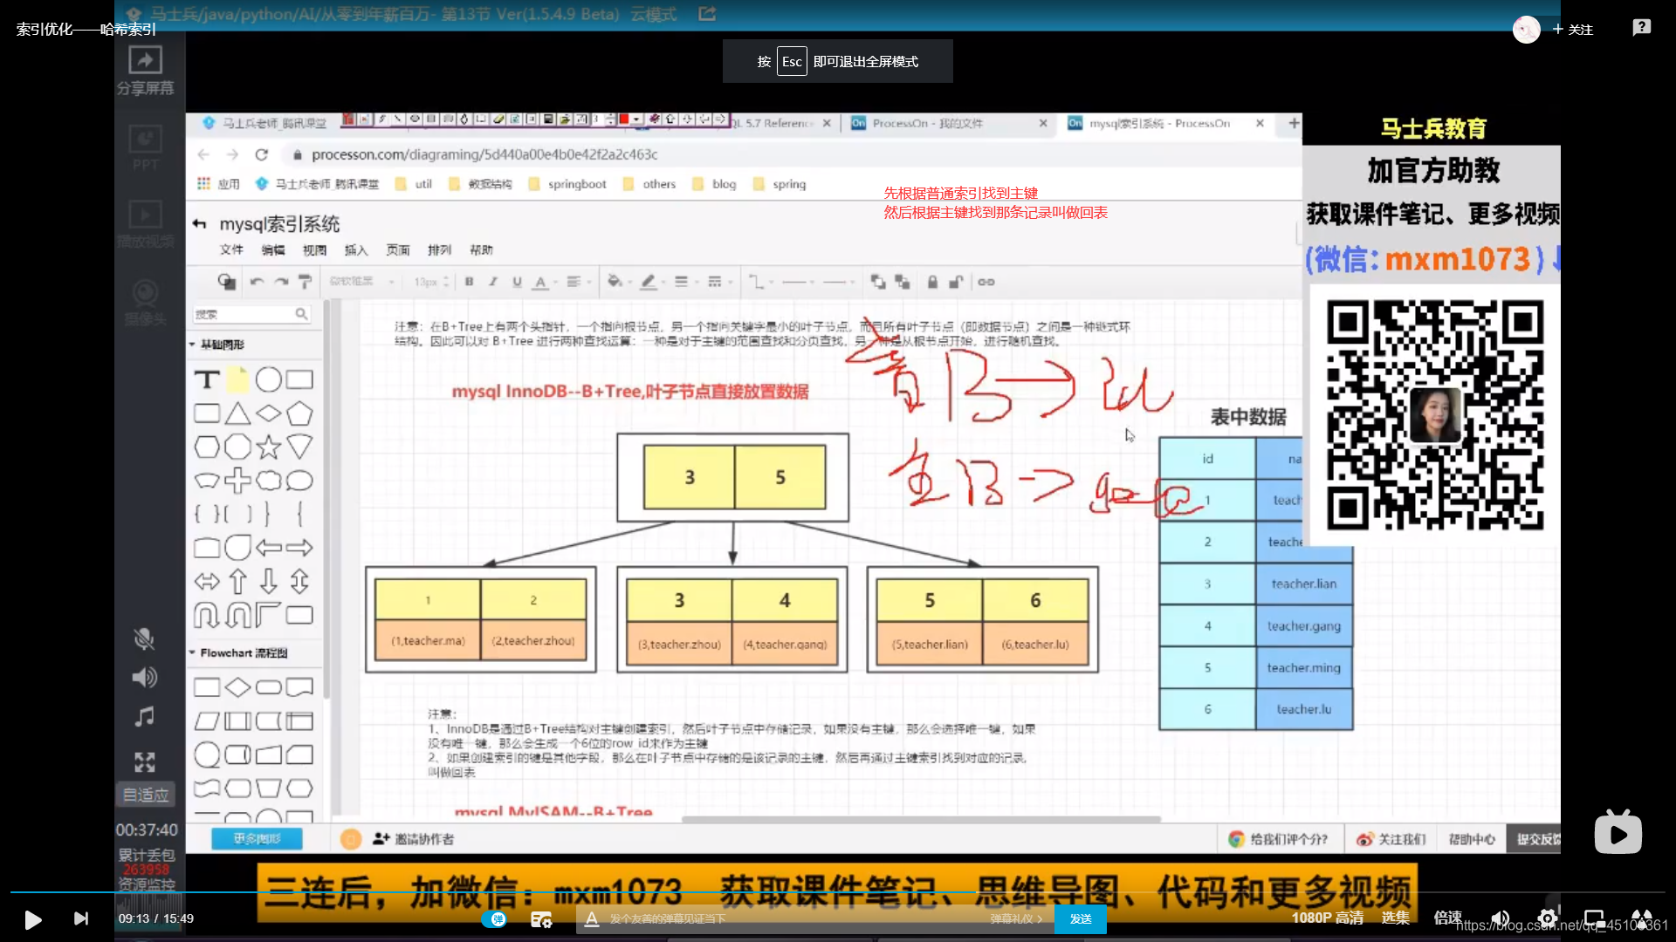The image size is (1676, 942).
Task: Toggle bold formatting
Action: point(470,282)
